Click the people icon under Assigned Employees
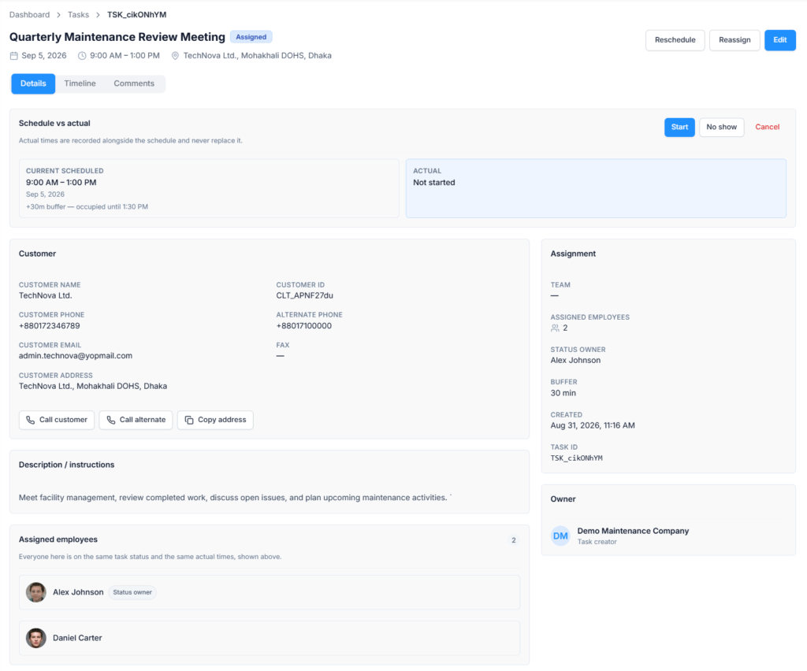This screenshot has width=807, height=671. [x=555, y=328]
